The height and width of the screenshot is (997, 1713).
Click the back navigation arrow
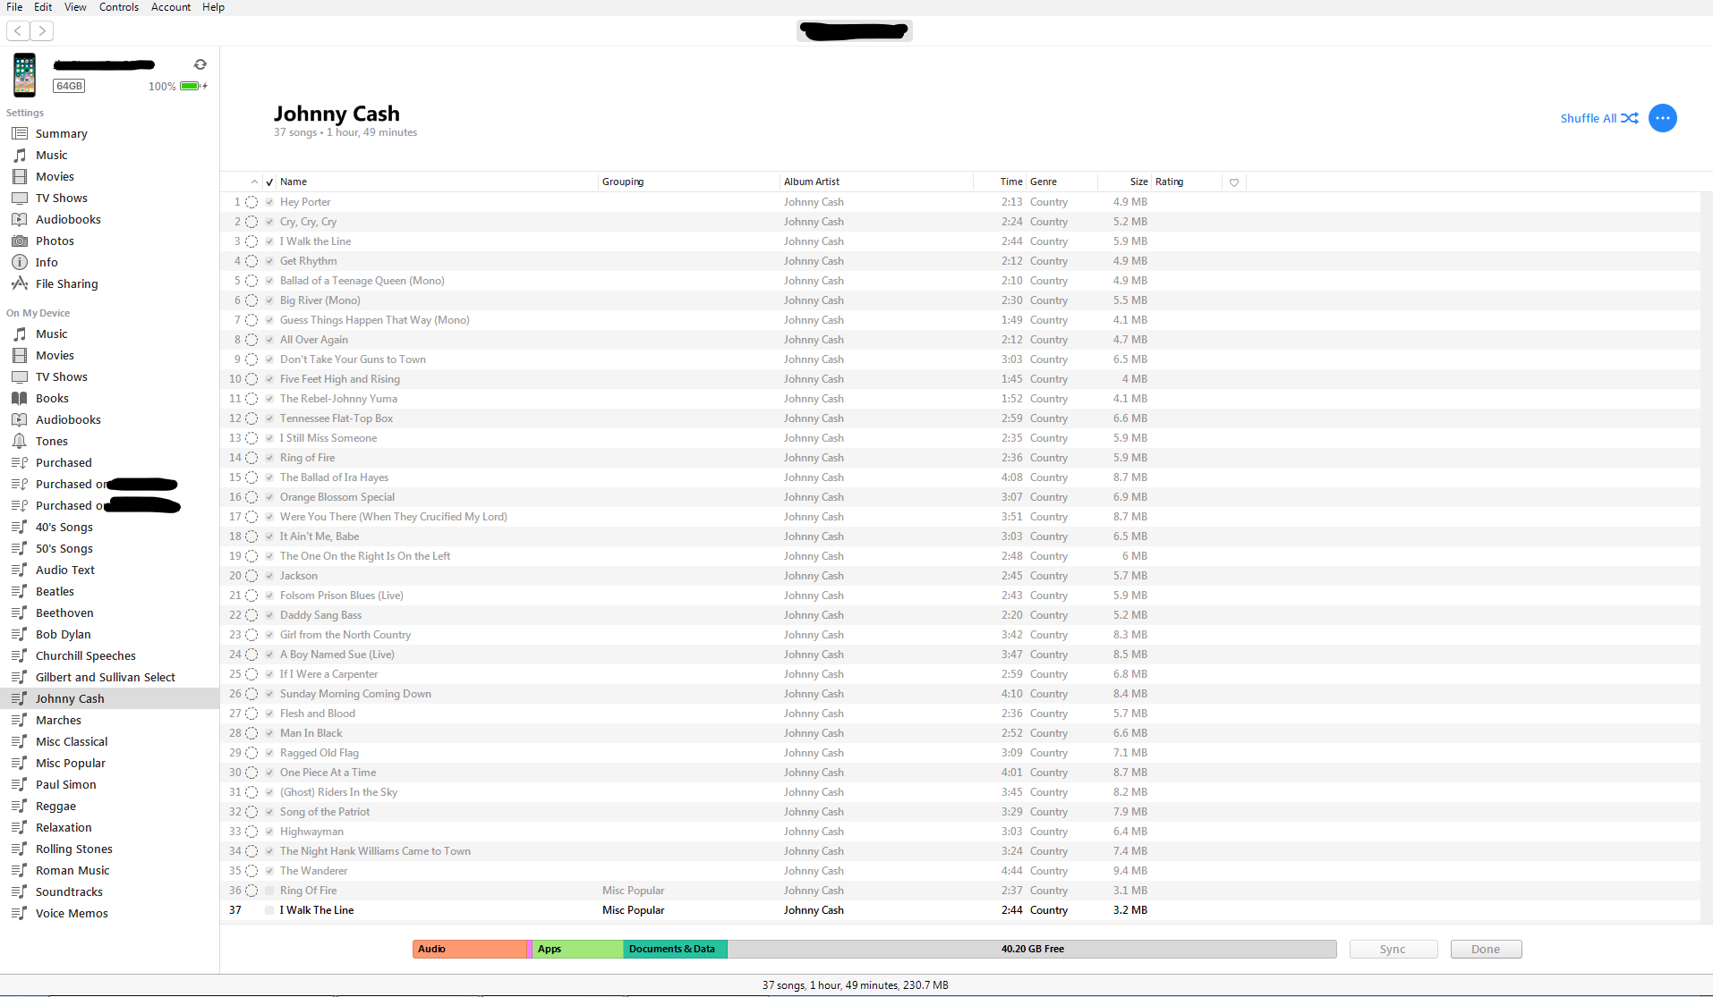(x=18, y=31)
